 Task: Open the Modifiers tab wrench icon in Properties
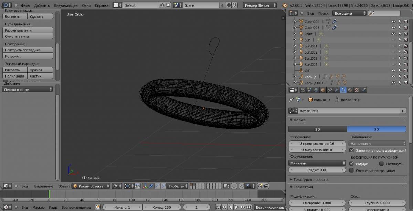(336, 90)
